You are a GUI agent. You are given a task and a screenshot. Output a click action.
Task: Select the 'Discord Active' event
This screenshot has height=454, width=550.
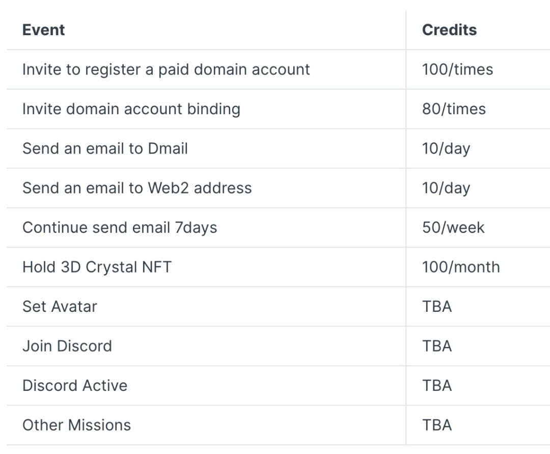75,385
